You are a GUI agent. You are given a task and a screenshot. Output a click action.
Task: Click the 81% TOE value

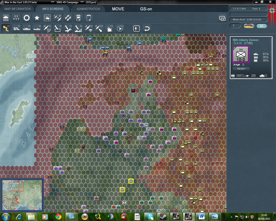tap(265, 54)
